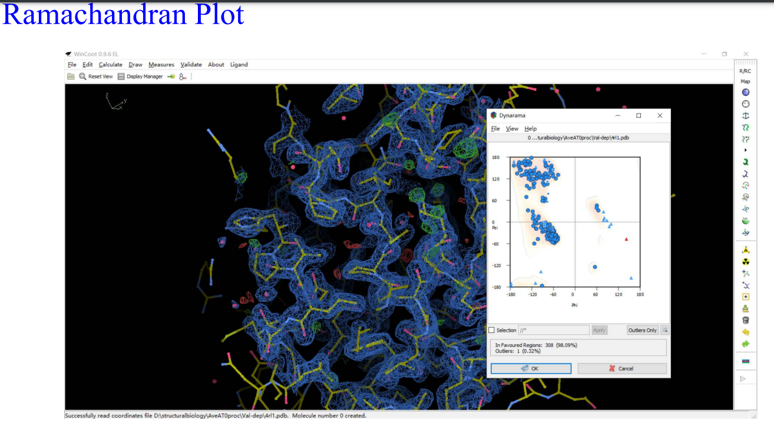Viewport: 774px width, 430px height.
Task: Click the red outlier triangle in plot
Action: tap(626, 239)
